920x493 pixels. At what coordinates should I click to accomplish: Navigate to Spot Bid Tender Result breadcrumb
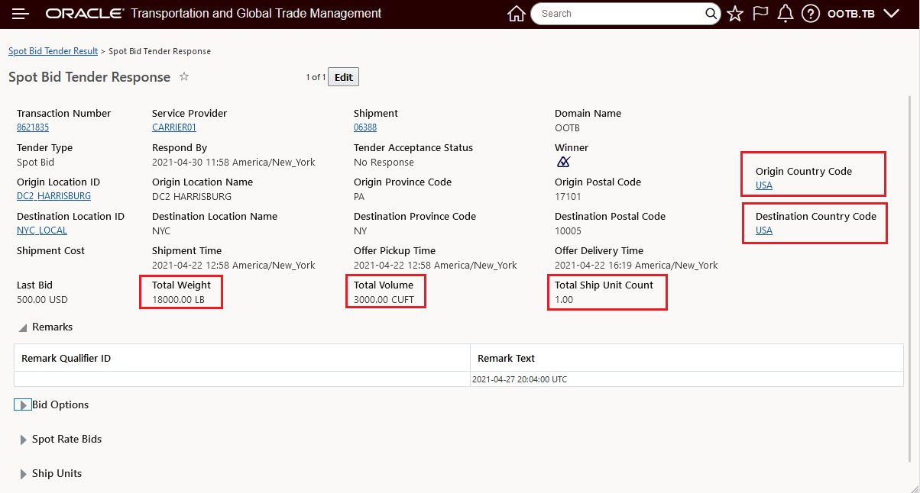coord(53,51)
